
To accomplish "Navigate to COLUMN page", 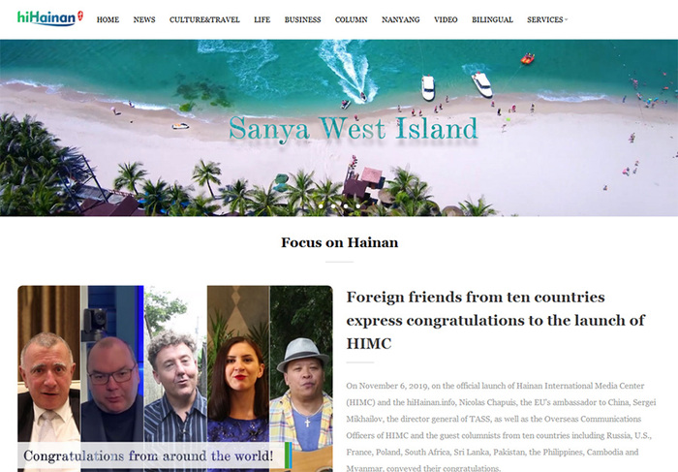I will tap(351, 20).
